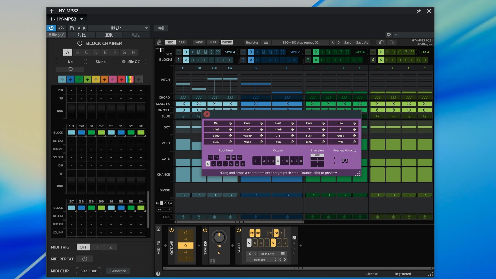Switch to the MAP tab
This screenshot has height=279, width=496.
[213, 42]
